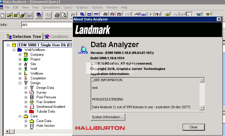Expand the Company tree node

pos(20,55)
